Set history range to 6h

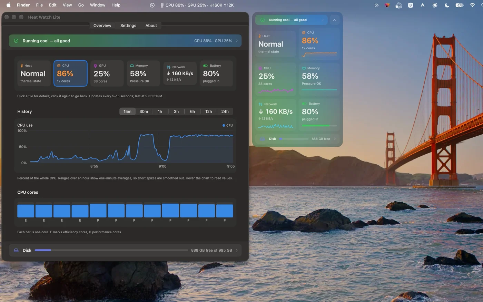(x=193, y=111)
